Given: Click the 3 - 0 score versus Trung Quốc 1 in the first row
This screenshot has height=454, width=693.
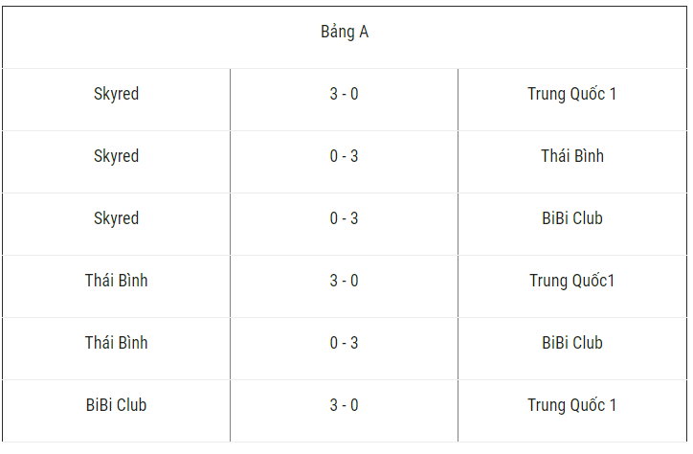Looking at the screenshot, I should click(344, 94).
